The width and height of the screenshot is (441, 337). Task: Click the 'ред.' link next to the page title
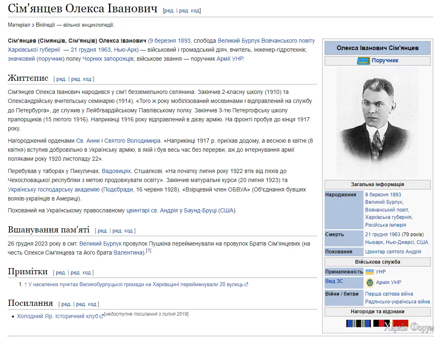click(169, 10)
